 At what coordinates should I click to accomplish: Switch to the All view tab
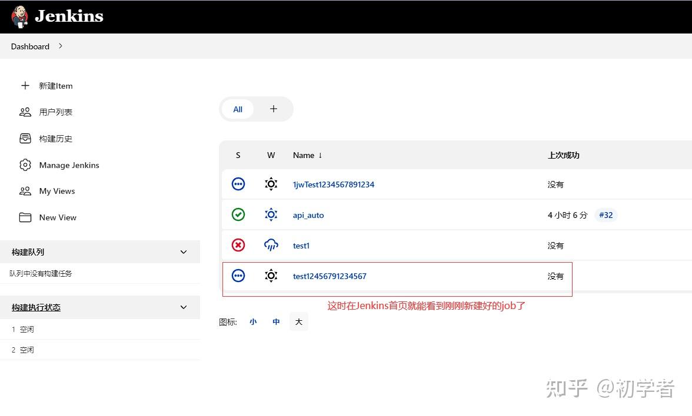238,109
